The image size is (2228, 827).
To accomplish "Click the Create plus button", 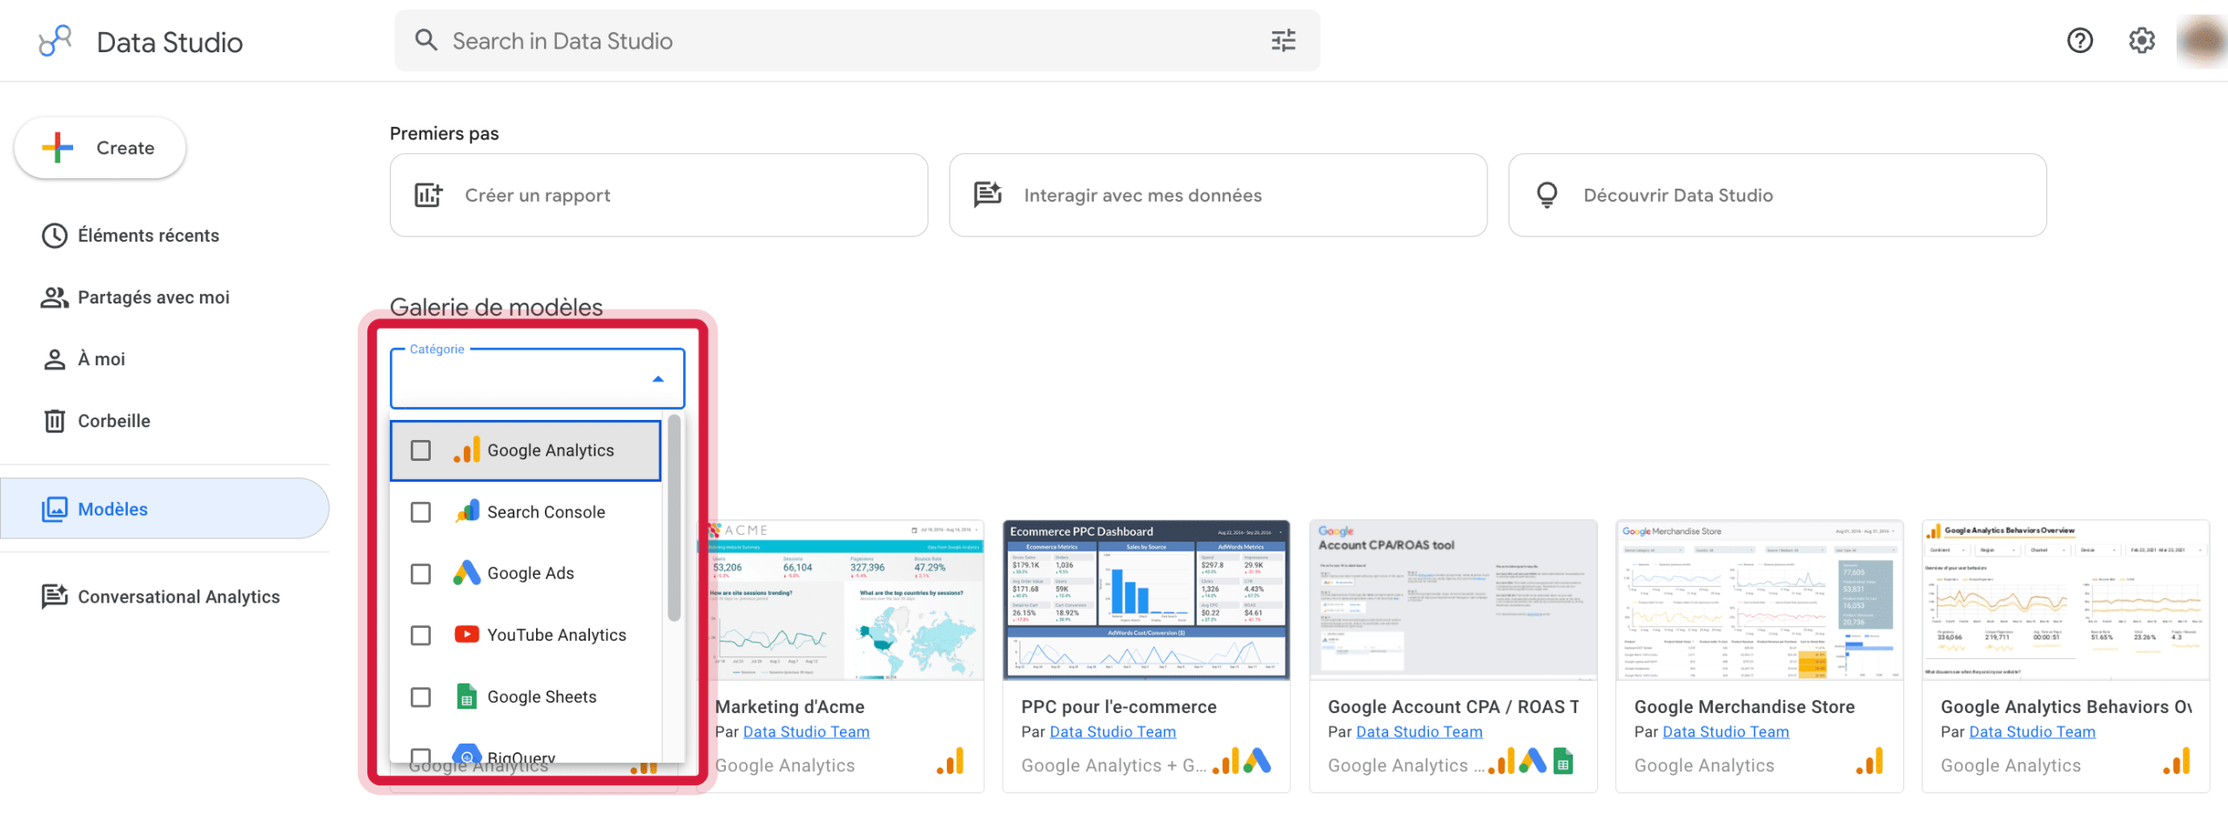I will (100, 148).
